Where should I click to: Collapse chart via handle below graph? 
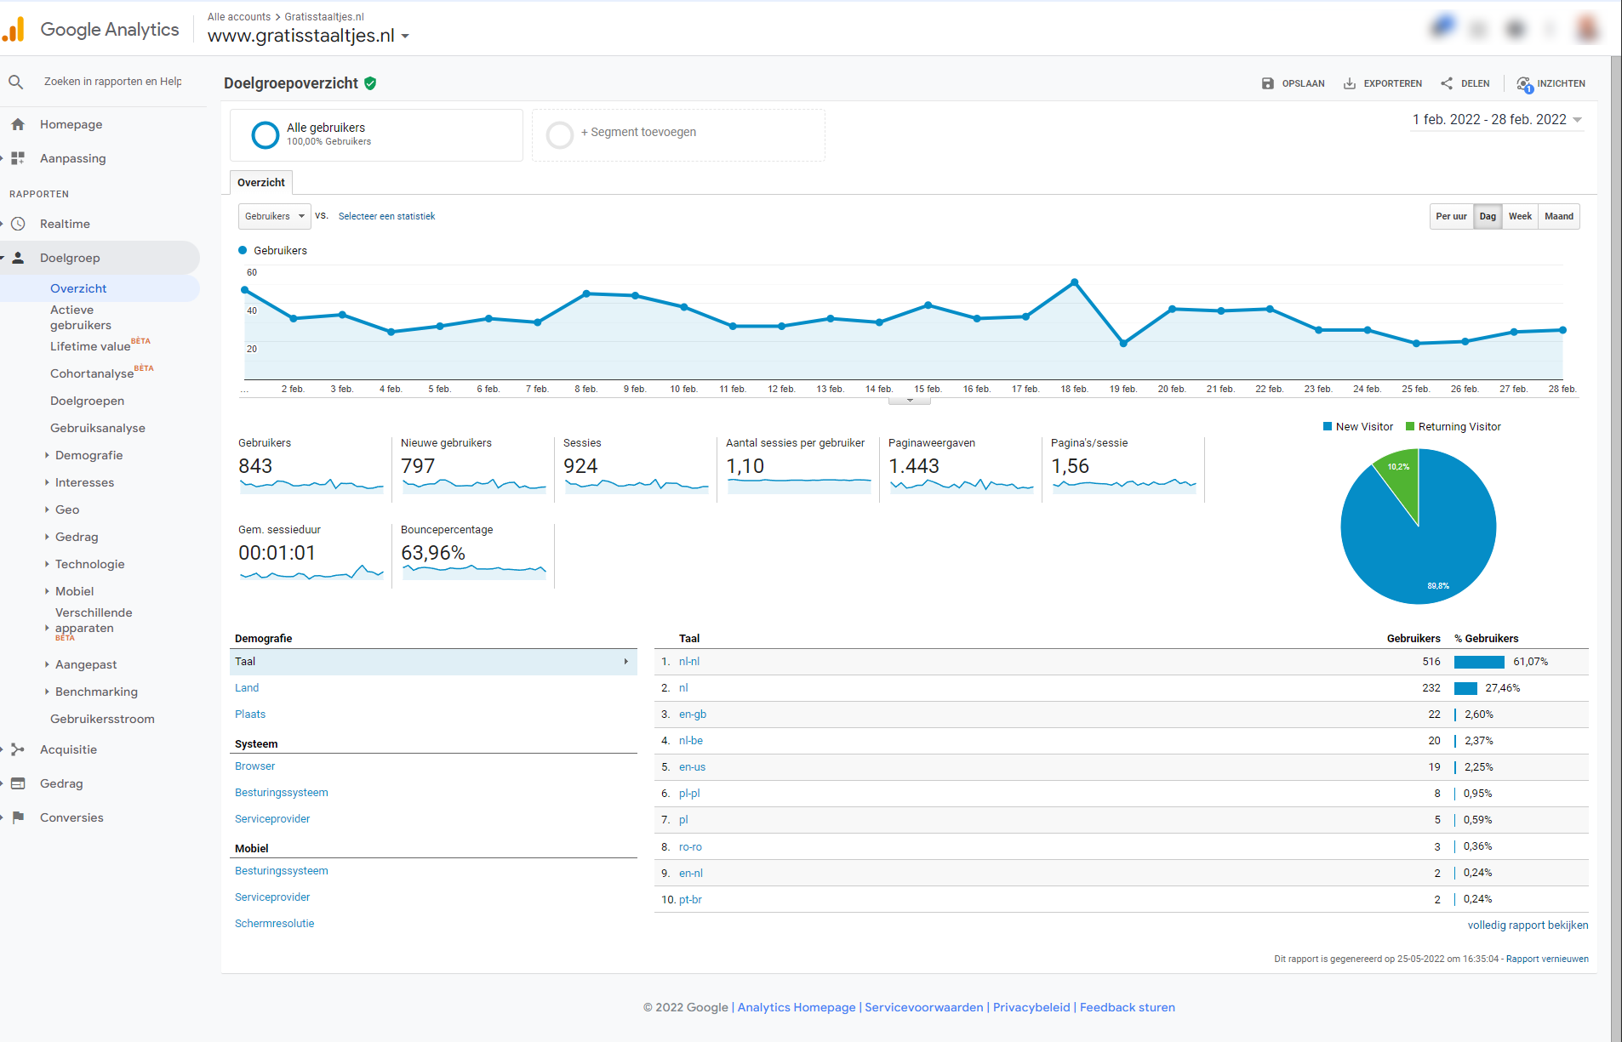[910, 400]
